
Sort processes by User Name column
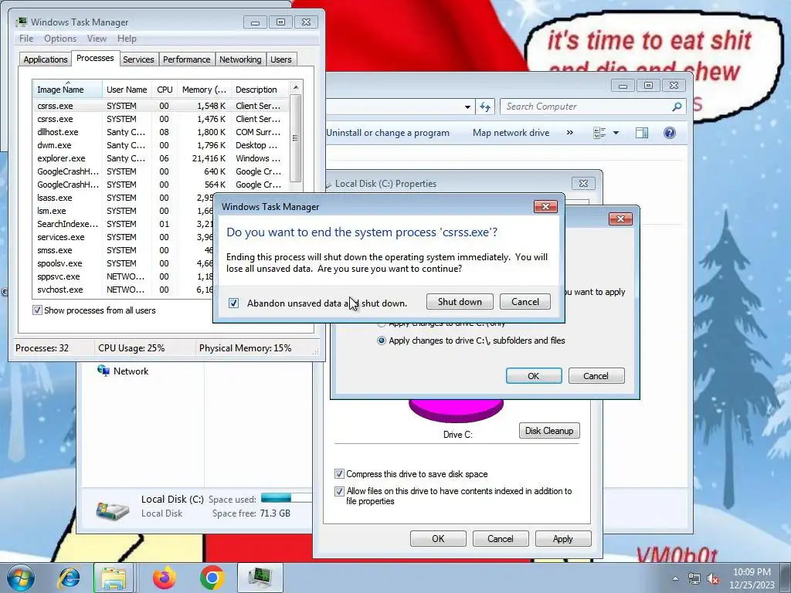coord(127,90)
